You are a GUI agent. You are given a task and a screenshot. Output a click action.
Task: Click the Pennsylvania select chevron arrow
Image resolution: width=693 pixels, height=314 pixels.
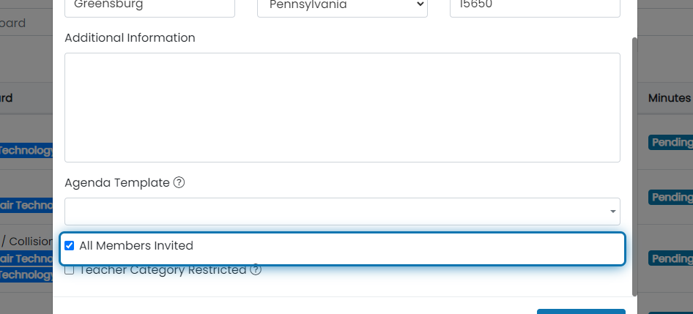click(420, 4)
